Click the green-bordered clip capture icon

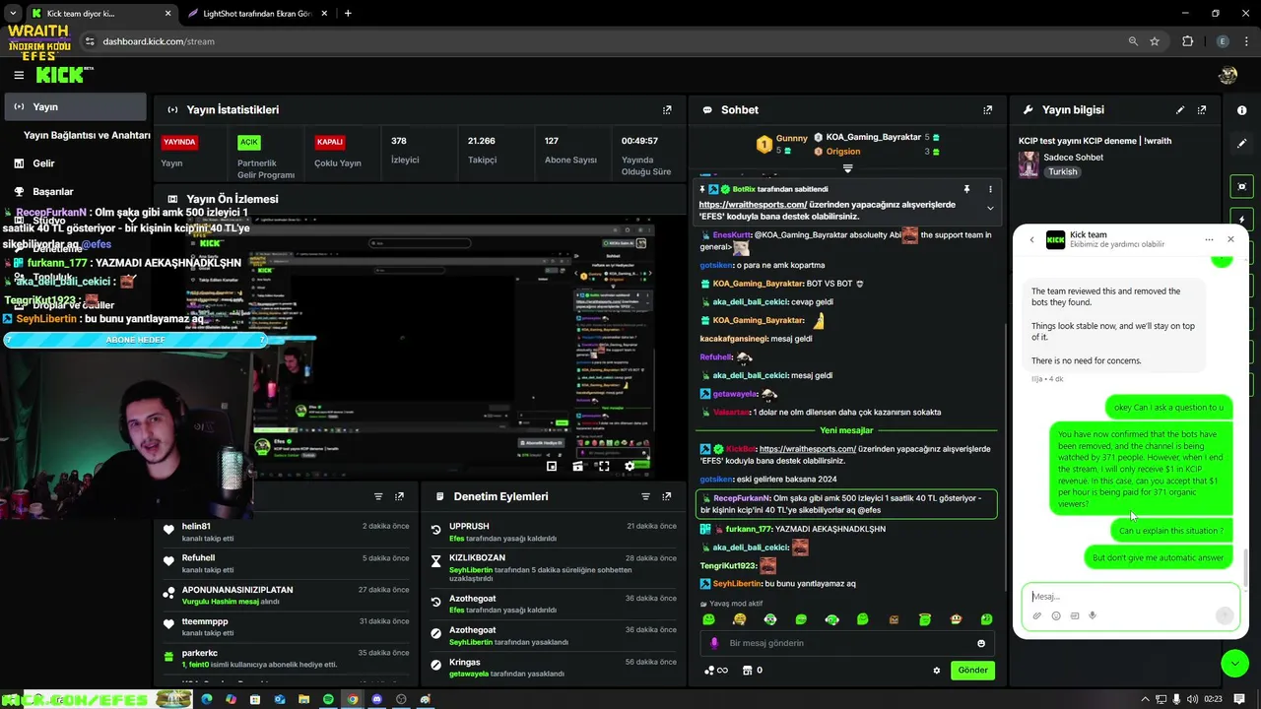click(1241, 186)
